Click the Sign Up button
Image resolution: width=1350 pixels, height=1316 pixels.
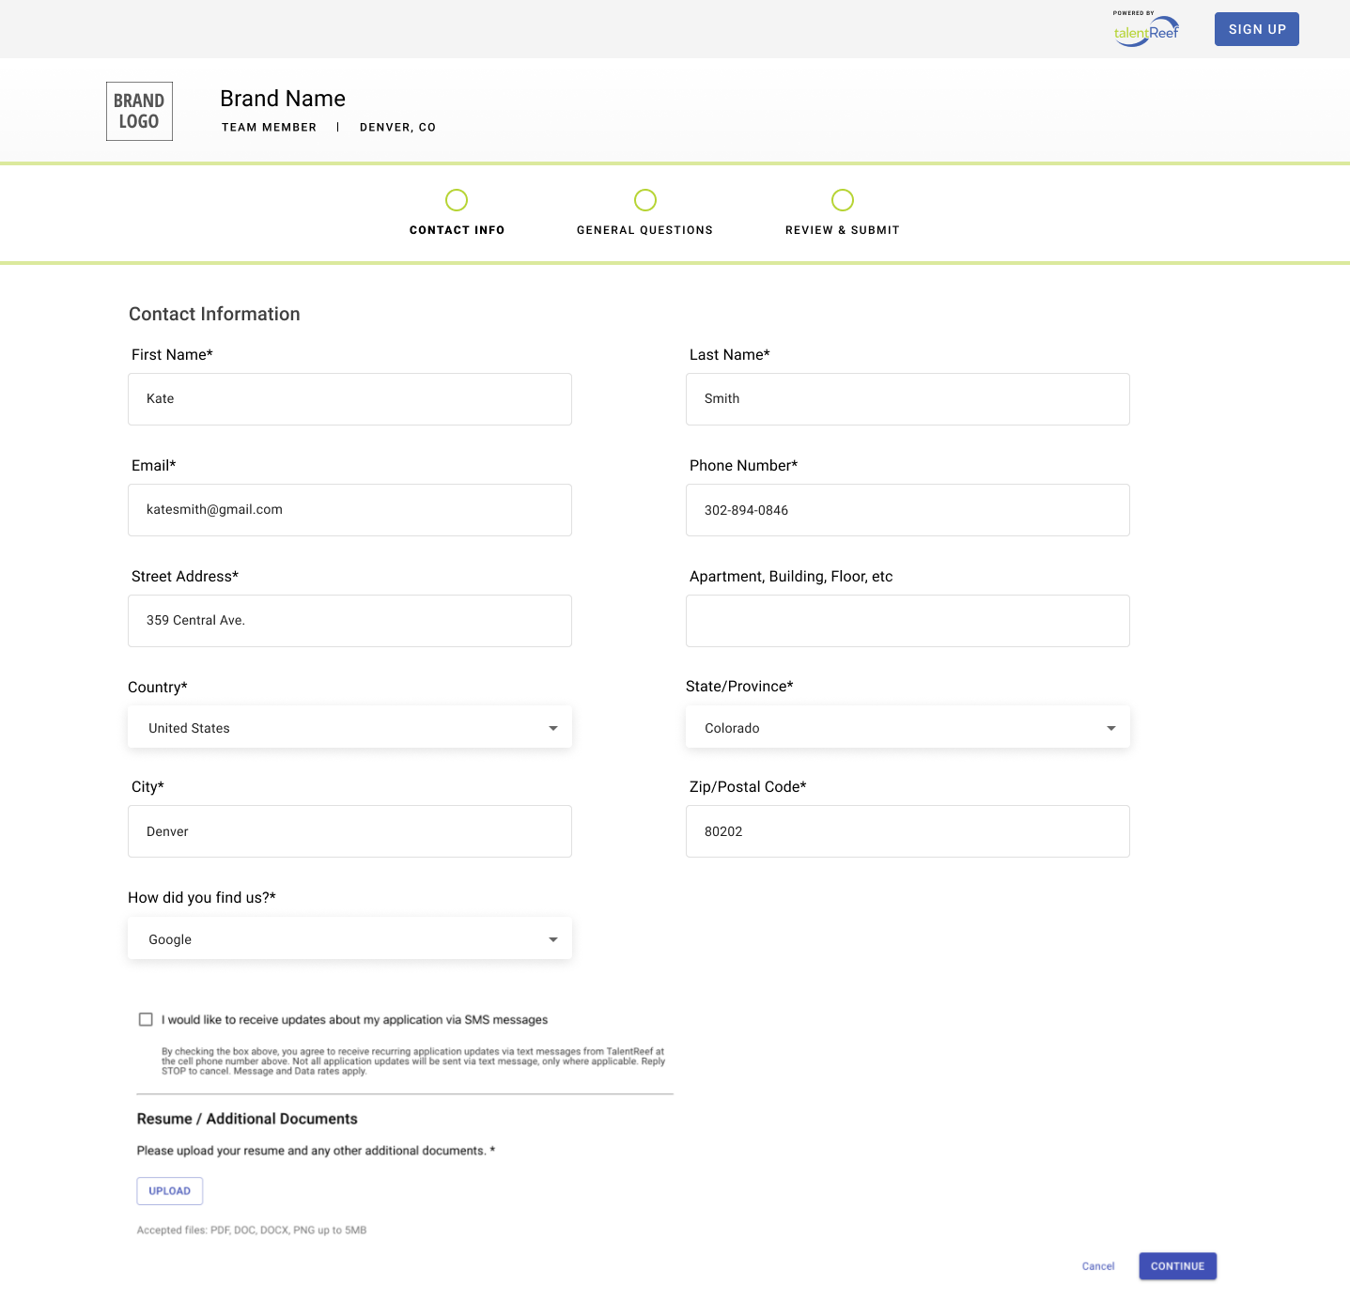(x=1256, y=29)
